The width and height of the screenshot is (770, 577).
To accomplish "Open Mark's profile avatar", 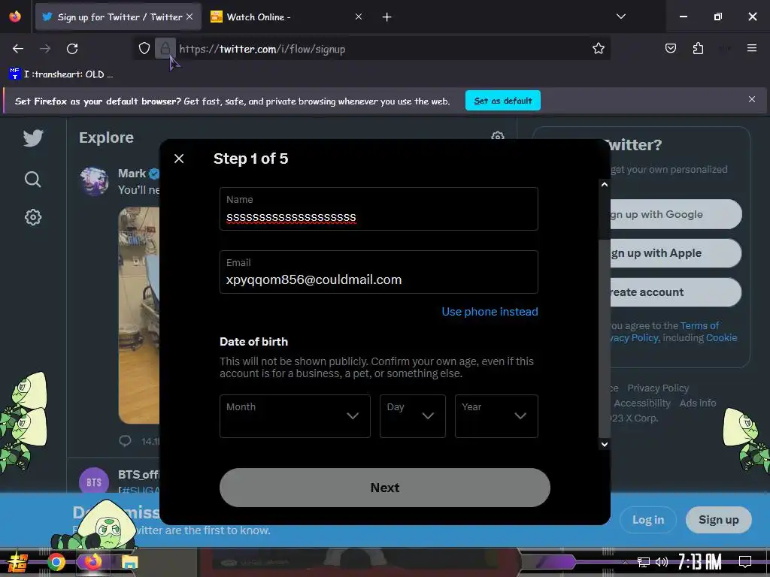I will (94, 181).
